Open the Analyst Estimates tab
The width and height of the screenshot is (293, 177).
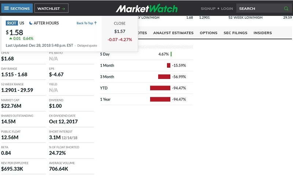coord(173,33)
